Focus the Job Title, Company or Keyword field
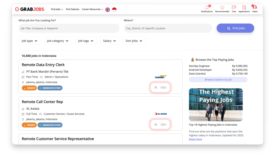Image resolution: width=275 pixels, height=154 pixels. point(69,28)
